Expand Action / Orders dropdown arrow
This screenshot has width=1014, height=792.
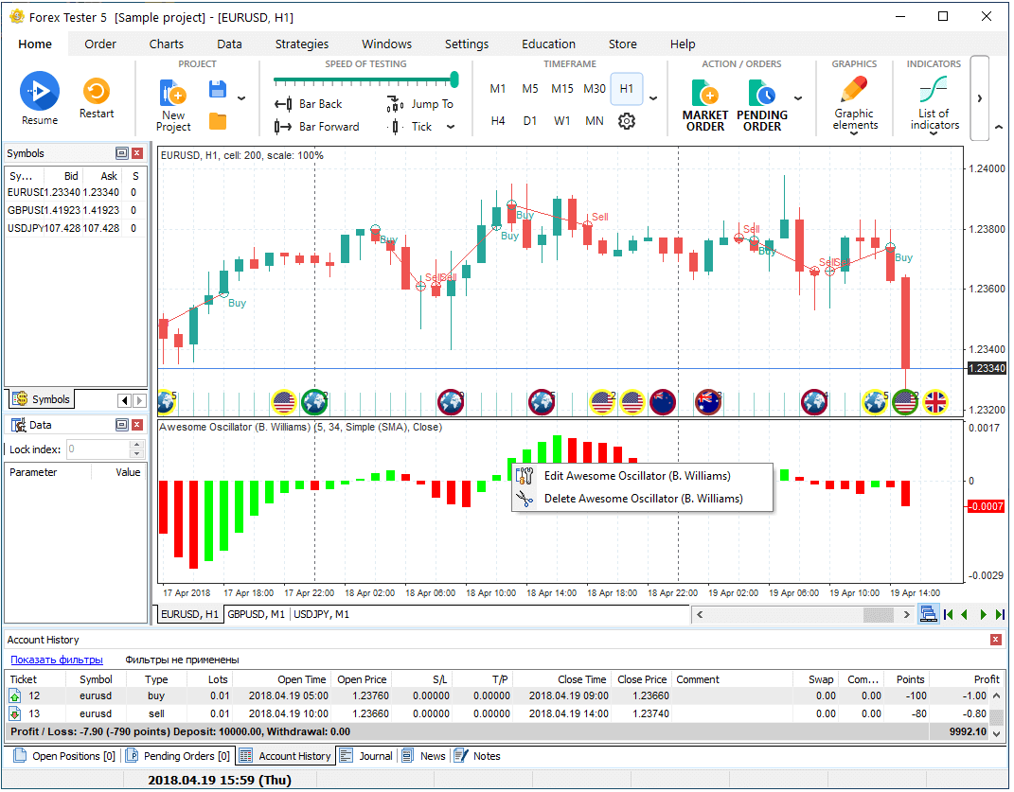tap(798, 98)
